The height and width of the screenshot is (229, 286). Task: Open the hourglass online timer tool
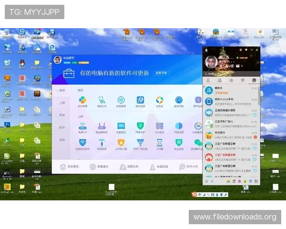pos(160,145)
